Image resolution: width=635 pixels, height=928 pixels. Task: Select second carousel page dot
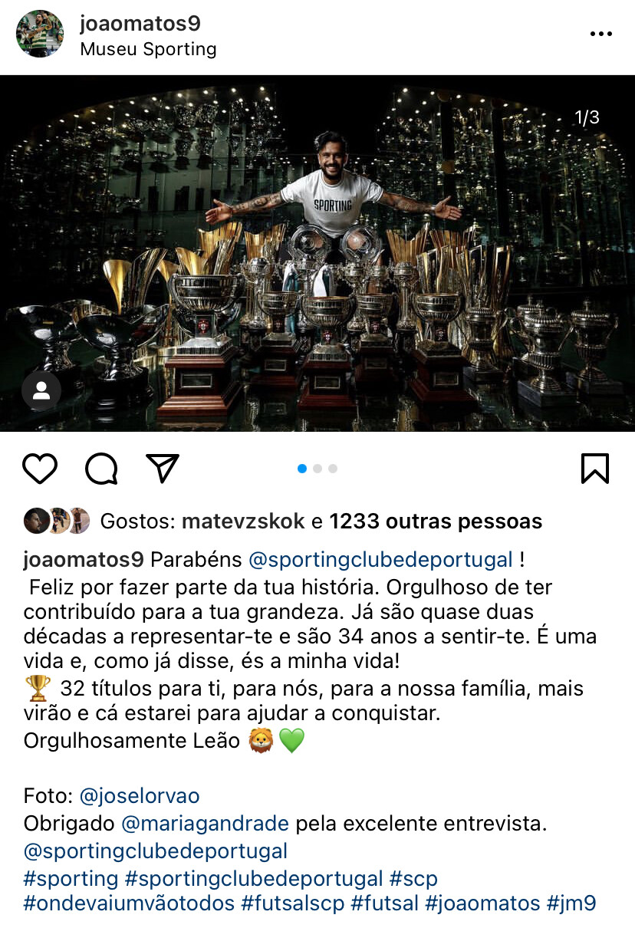pos(317,469)
